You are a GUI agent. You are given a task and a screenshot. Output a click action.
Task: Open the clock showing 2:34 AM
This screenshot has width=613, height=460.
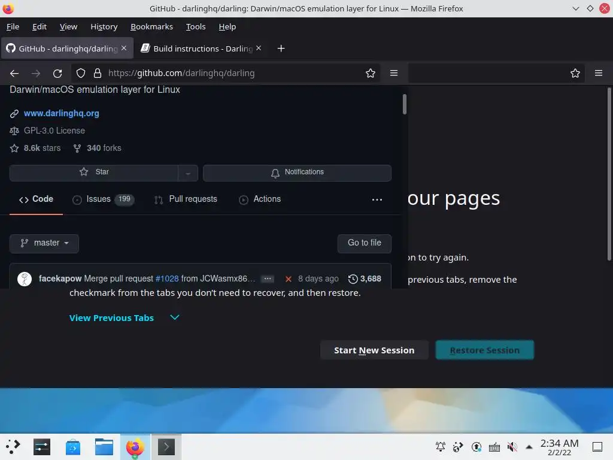(x=559, y=447)
